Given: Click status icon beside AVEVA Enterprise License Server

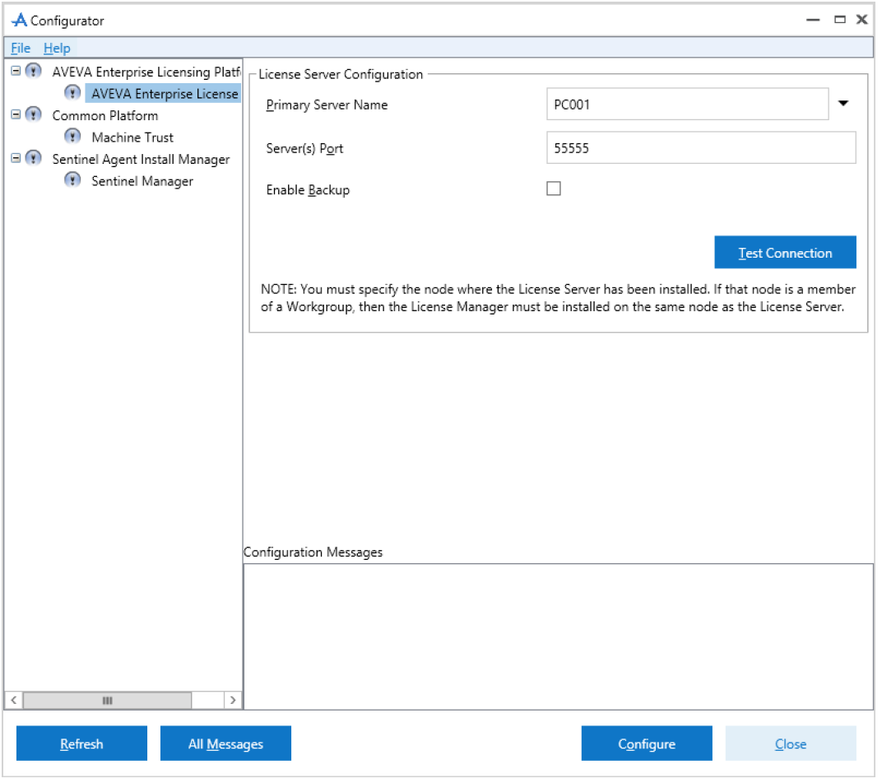Looking at the screenshot, I should (x=72, y=92).
